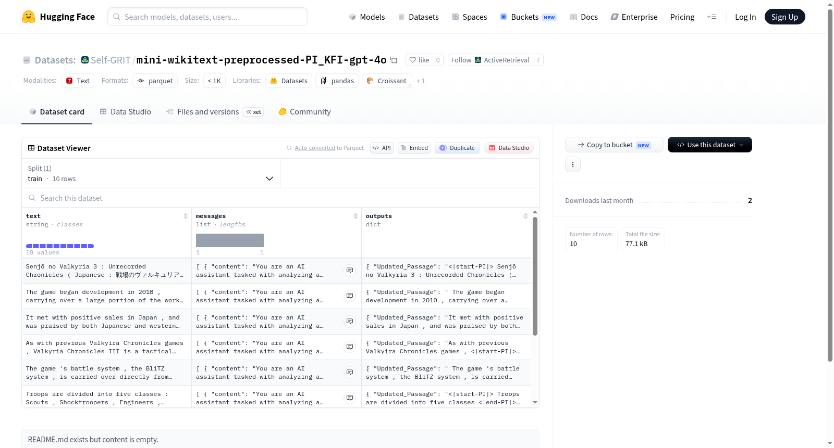
Task: Click the Text modality tag
Action: coord(78,81)
